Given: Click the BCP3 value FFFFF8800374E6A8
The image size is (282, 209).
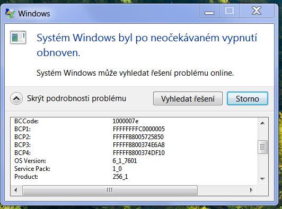Looking at the screenshot, I should tap(139, 145).
